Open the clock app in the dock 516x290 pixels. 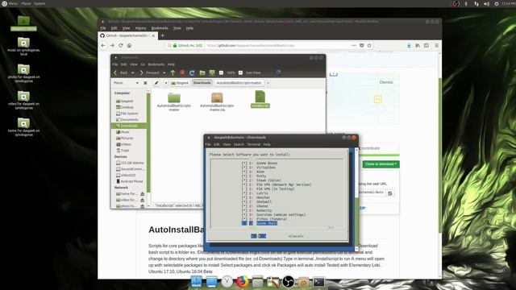tap(227, 282)
